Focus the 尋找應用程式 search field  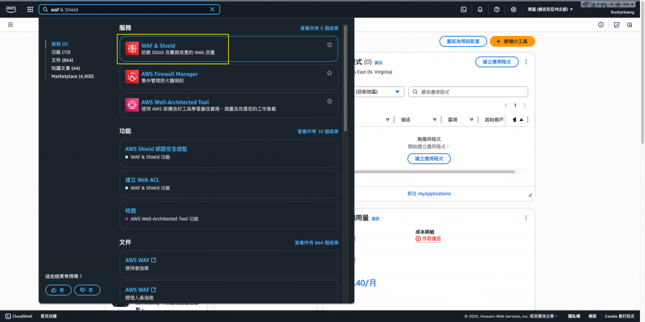(x=468, y=92)
